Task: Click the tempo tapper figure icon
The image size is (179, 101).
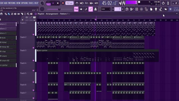Action: tap(161, 9)
